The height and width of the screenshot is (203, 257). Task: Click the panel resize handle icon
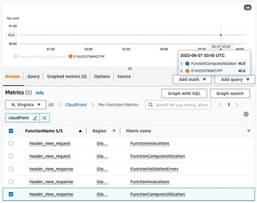(x=130, y=68)
